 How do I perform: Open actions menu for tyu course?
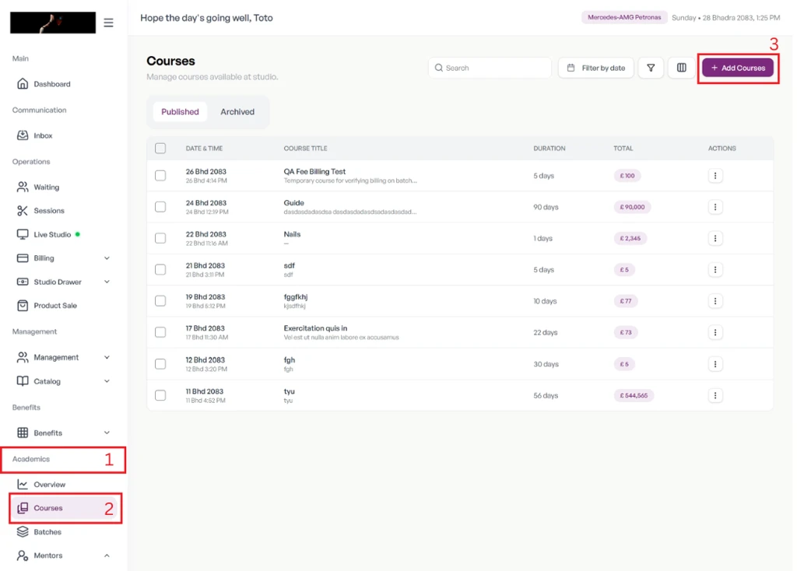point(715,395)
